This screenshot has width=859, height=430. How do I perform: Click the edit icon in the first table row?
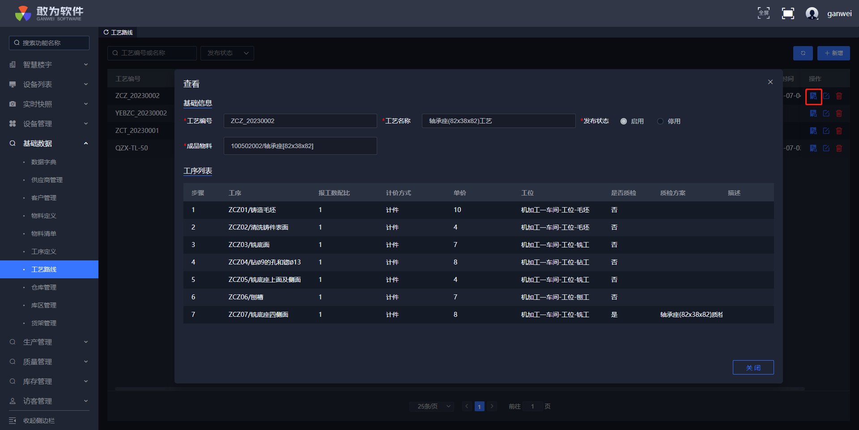click(x=826, y=96)
